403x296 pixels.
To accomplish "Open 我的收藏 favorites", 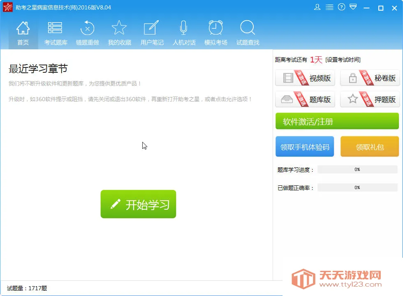I will click(120, 33).
